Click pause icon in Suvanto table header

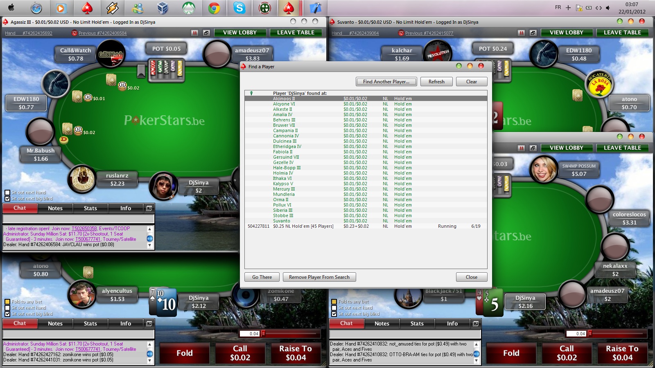point(521,33)
